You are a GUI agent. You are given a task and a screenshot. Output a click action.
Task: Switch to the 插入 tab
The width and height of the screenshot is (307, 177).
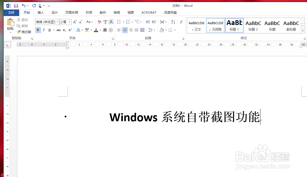point(41,13)
